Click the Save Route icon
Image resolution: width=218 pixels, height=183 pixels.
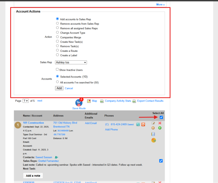click(x=79, y=103)
